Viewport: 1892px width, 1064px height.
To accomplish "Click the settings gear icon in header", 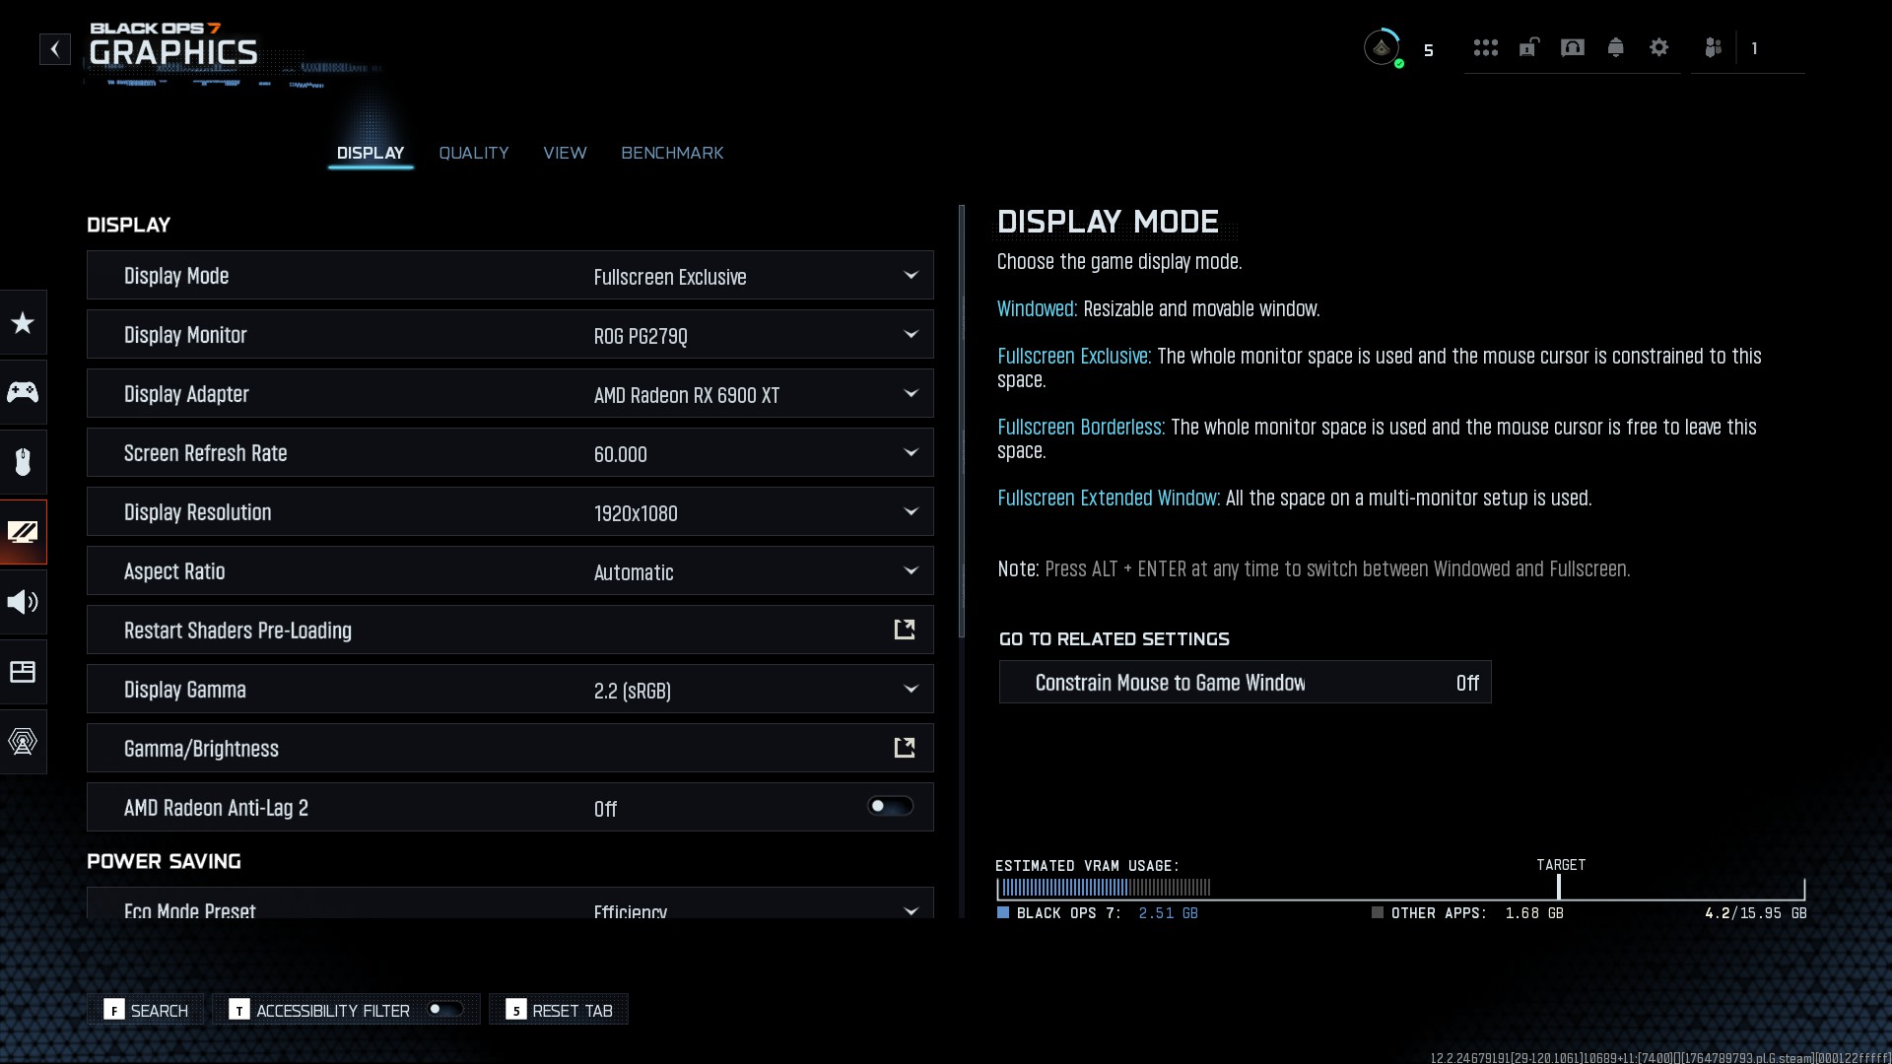I will click(x=1658, y=47).
